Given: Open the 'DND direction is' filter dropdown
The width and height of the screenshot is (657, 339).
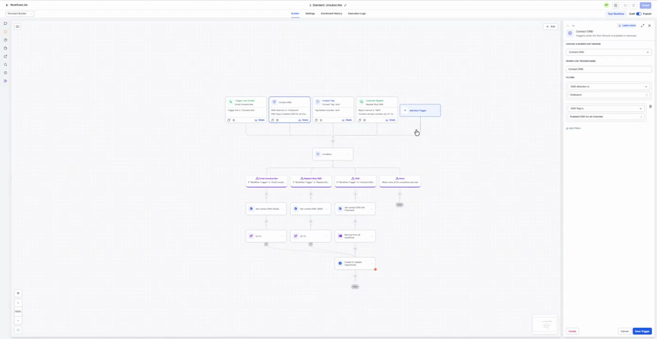Looking at the screenshot, I should pyautogui.click(x=608, y=87).
